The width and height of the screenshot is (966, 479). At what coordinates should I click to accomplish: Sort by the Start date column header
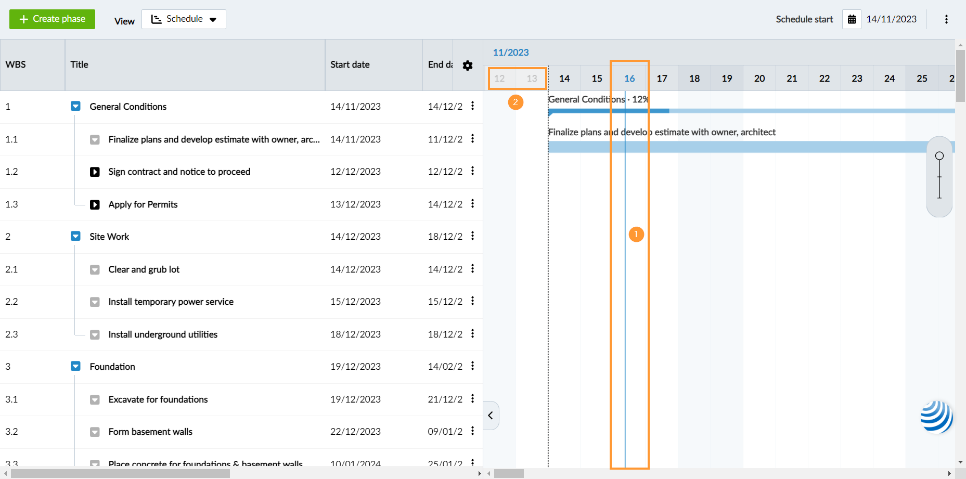click(x=350, y=64)
